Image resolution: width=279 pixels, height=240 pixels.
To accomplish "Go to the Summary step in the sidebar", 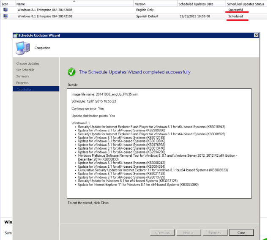I will 23,76.
